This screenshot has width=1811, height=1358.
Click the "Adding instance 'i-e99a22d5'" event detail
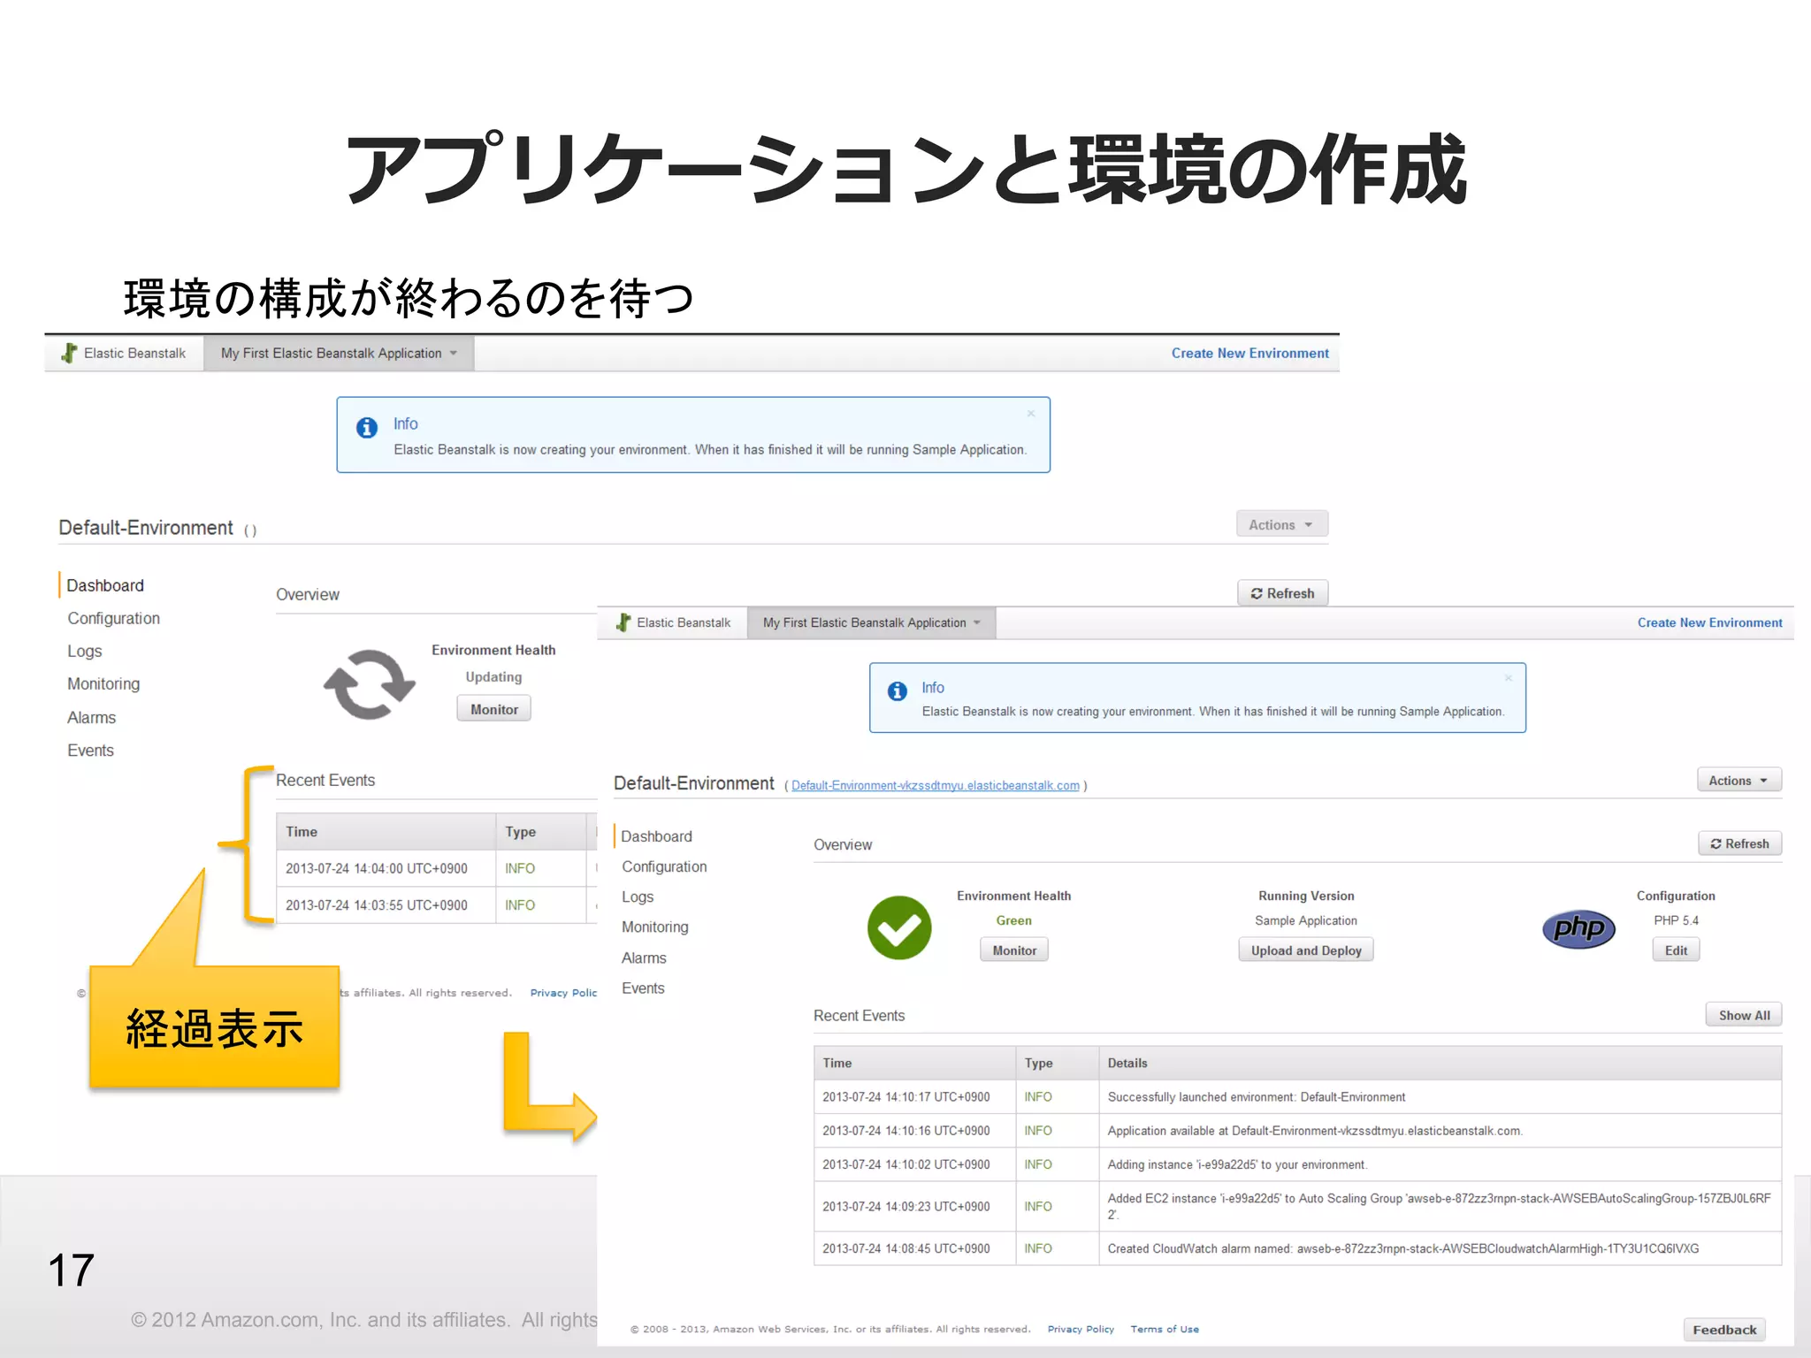point(1237,1164)
